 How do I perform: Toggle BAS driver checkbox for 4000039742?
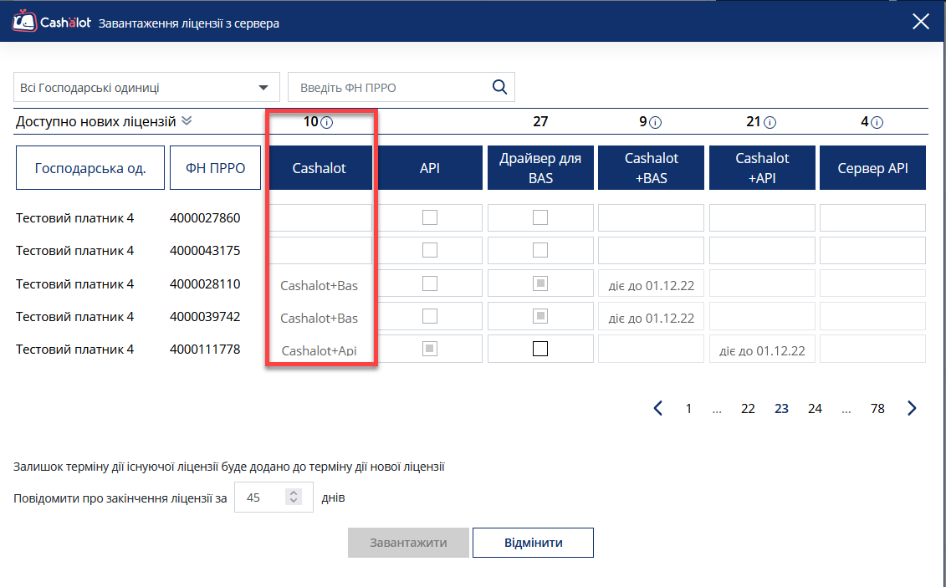(x=540, y=315)
